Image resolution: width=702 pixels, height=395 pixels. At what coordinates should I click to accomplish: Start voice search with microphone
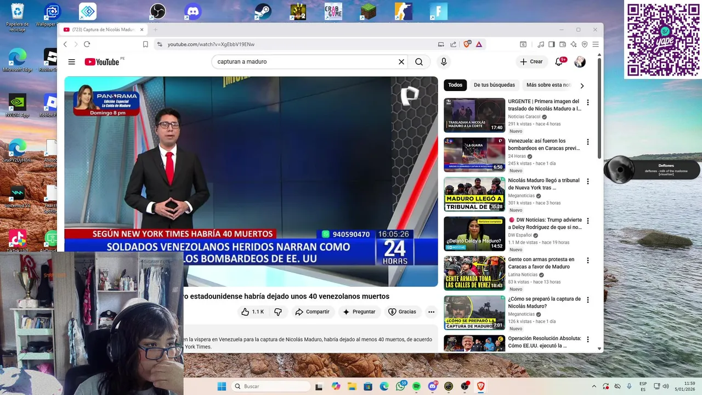coord(444,62)
